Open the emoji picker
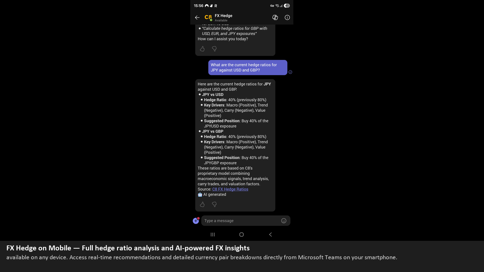Viewport: 484px width, 272px height. pos(284,221)
